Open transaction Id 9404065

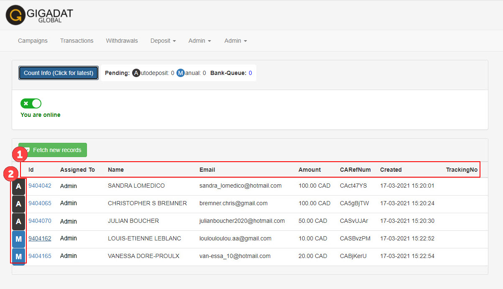click(40, 203)
